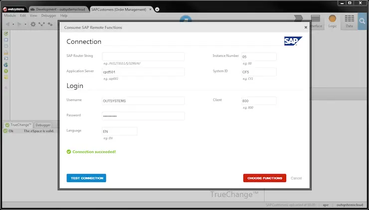
Task: Open the Module menu
Action: click(10, 15)
